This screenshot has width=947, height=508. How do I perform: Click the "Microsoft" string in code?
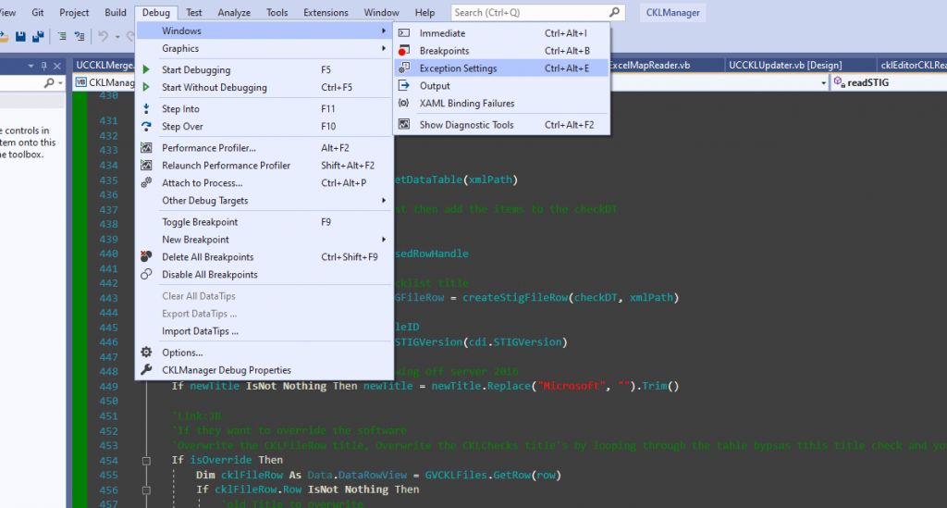coord(570,386)
